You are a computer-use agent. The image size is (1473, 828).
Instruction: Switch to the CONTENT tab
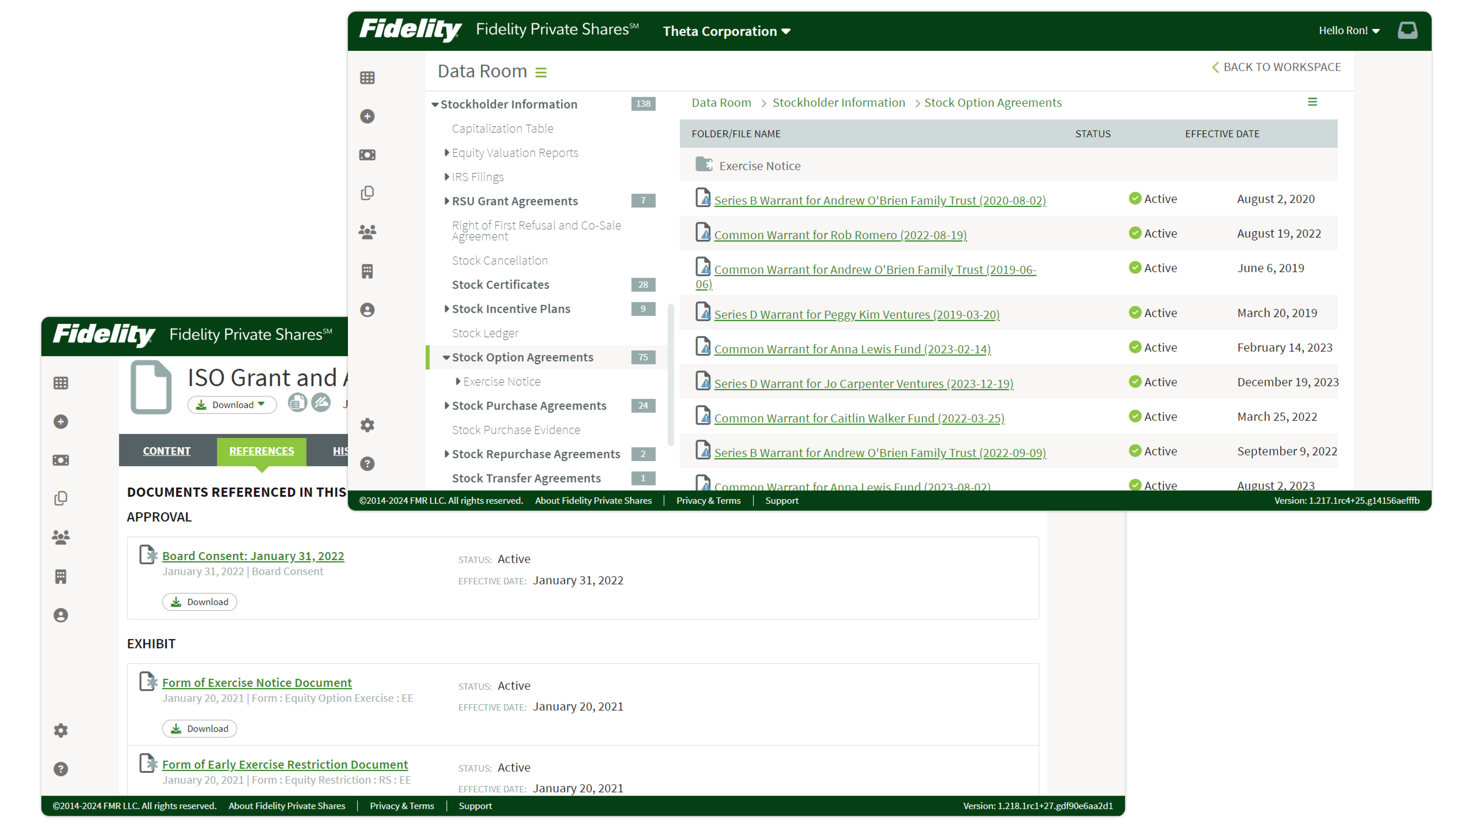point(166,451)
